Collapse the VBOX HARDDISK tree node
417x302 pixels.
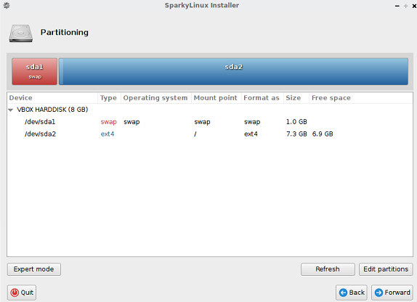pyautogui.click(x=11, y=110)
